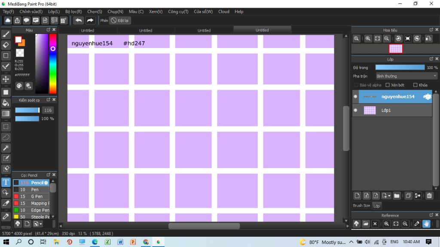Open the Chỉnh sửa(E) menu
The image size is (440, 247).
click(x=31, y=12)
